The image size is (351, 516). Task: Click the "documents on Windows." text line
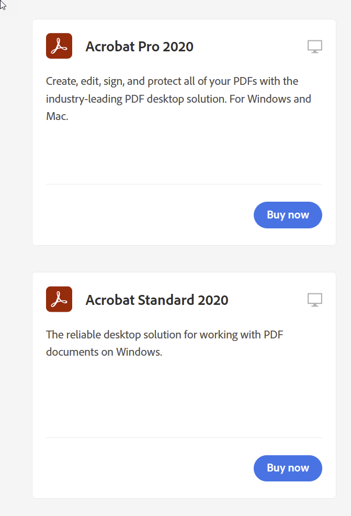pyautogui.click(x=104, y=352)
